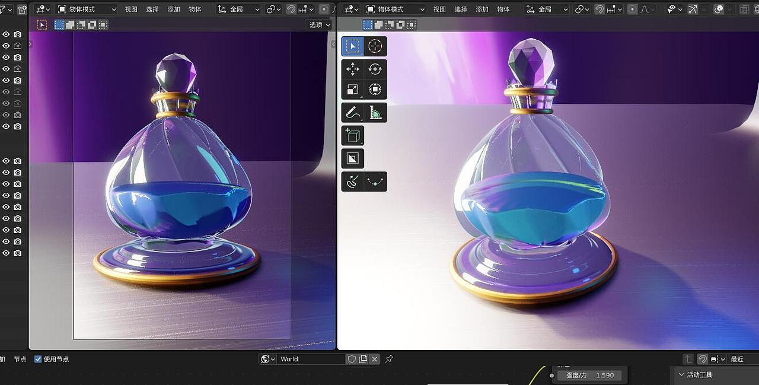Open editor type dropdown of right viewport
Screen dimensions: 759x385
[x=352, y=9]
